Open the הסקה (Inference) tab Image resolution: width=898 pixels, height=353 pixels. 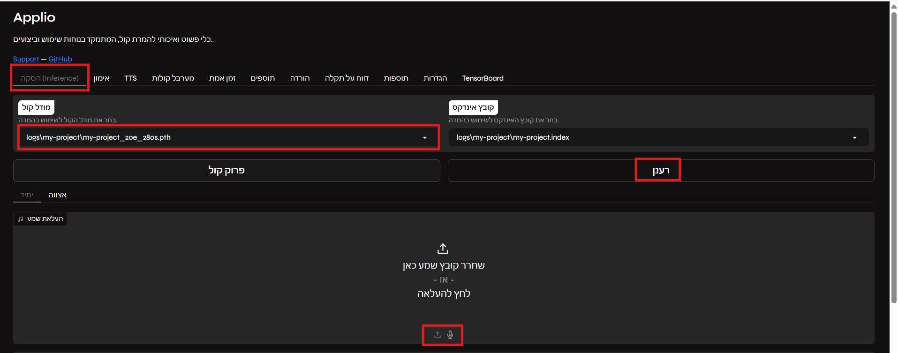tap(50, 78)
